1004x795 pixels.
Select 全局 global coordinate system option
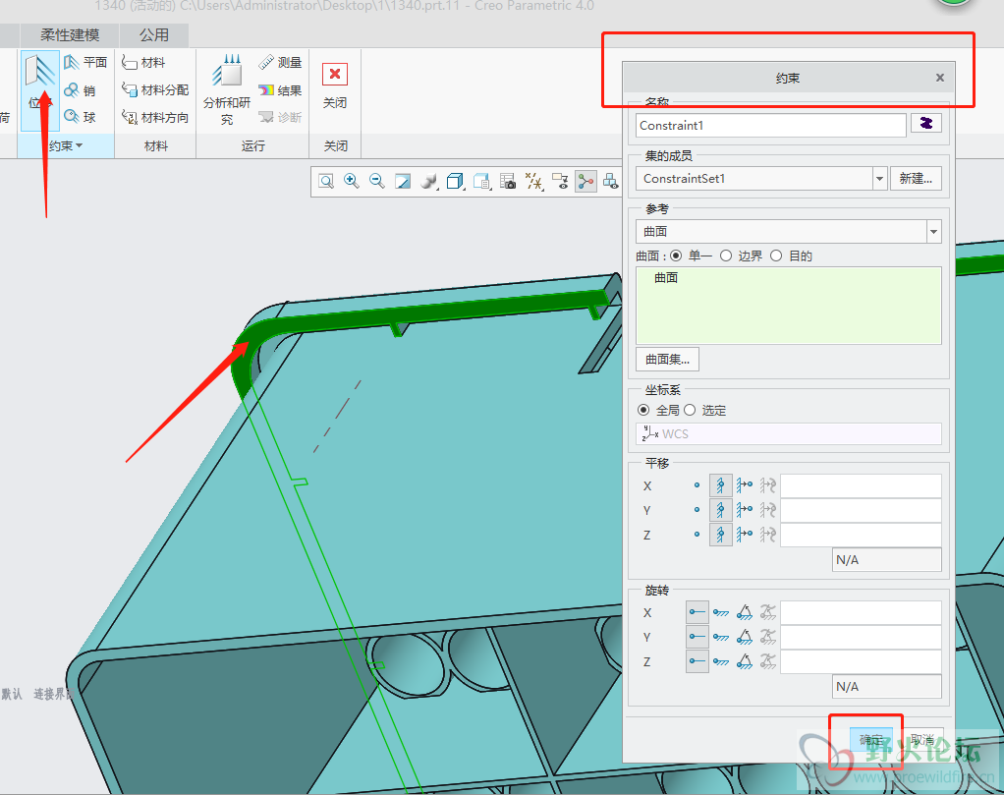tap(643, 410)
